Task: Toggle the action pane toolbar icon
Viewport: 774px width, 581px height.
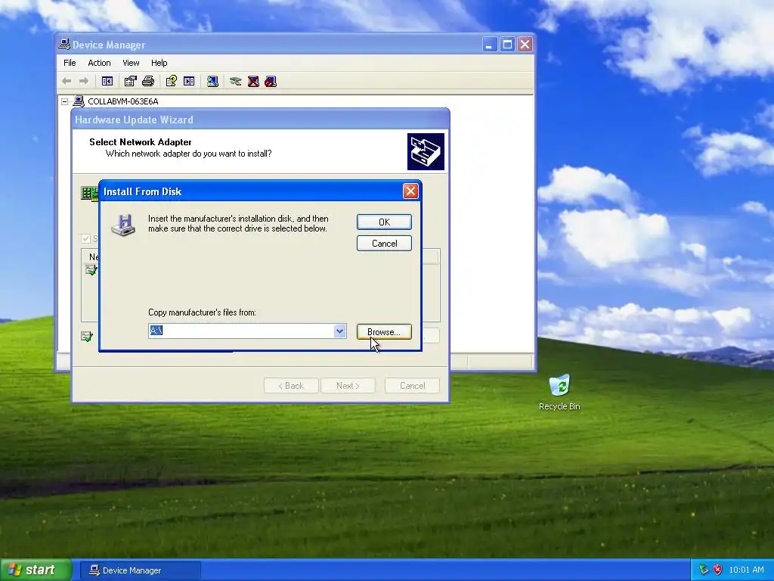Action: pyautogui.click(x=189, y=81)
